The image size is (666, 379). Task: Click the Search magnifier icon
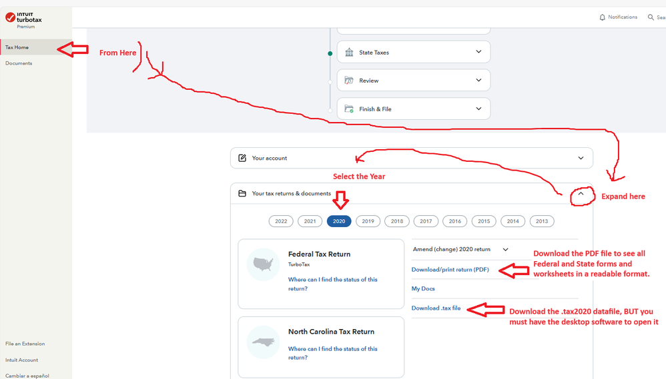(651, 17)
